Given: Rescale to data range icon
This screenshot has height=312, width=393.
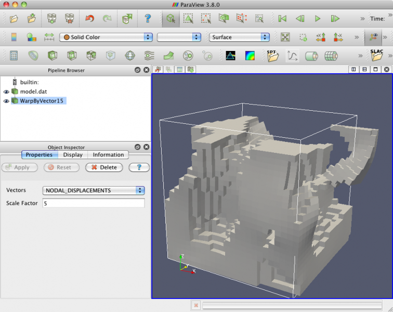Looking at the screenshot, I should (49, 37).
